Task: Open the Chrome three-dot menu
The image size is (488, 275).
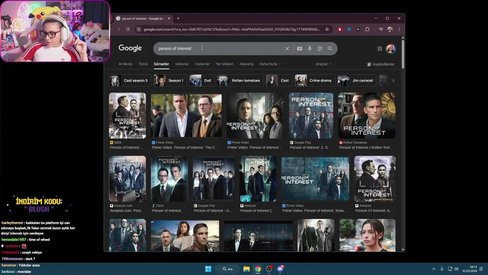Action: [399, 29]
